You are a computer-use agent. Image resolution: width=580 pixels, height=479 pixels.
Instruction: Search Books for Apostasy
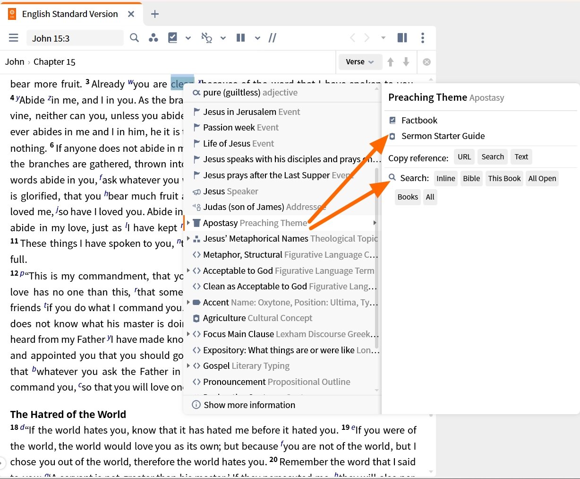point(408,197)
